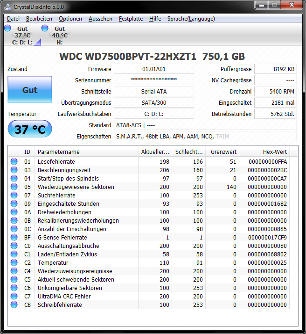Click the Übertragungsmodus field SATA/300
This screenshot has width=306, height=334.
coord(154,102)
